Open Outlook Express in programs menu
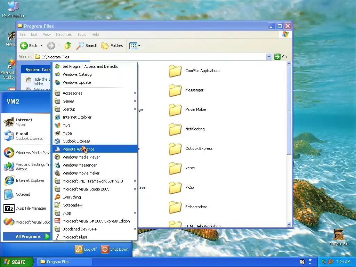 point(95,141)
